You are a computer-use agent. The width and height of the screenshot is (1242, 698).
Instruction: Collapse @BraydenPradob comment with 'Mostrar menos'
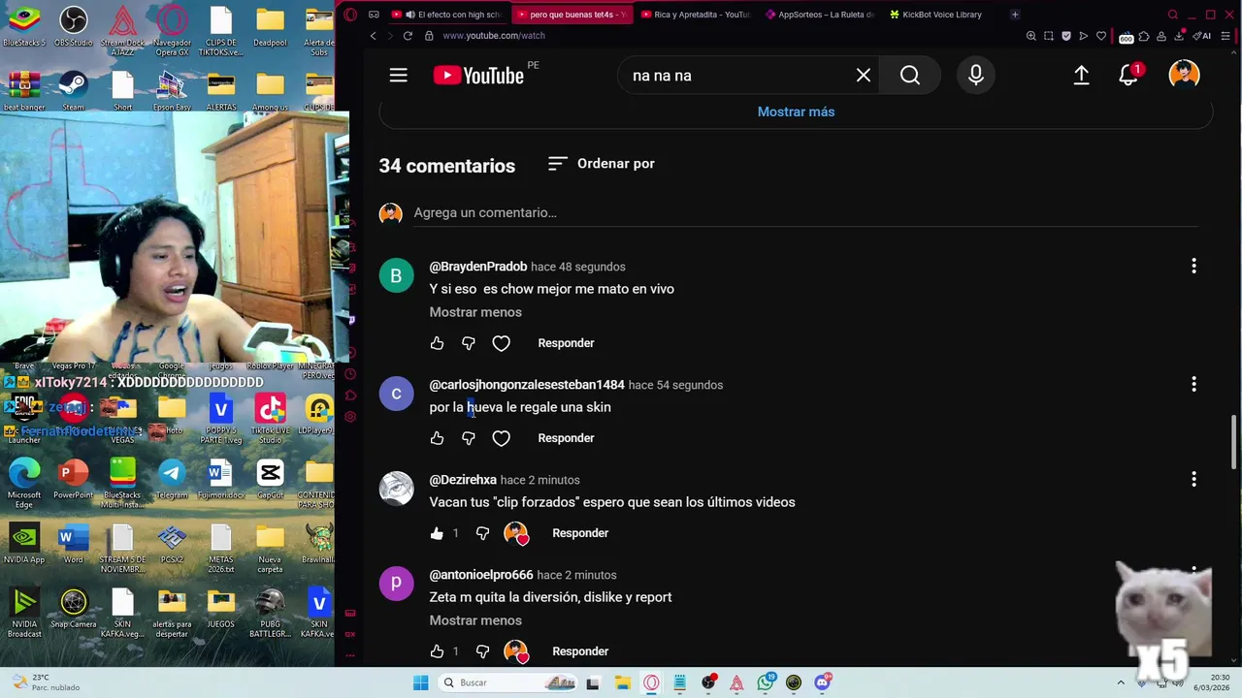[x=475, y=312]
